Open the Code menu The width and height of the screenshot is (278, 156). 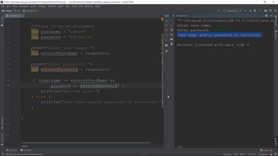33,6
